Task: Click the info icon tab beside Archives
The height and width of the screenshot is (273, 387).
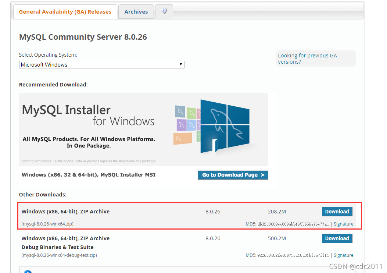Action: point(164,11)
